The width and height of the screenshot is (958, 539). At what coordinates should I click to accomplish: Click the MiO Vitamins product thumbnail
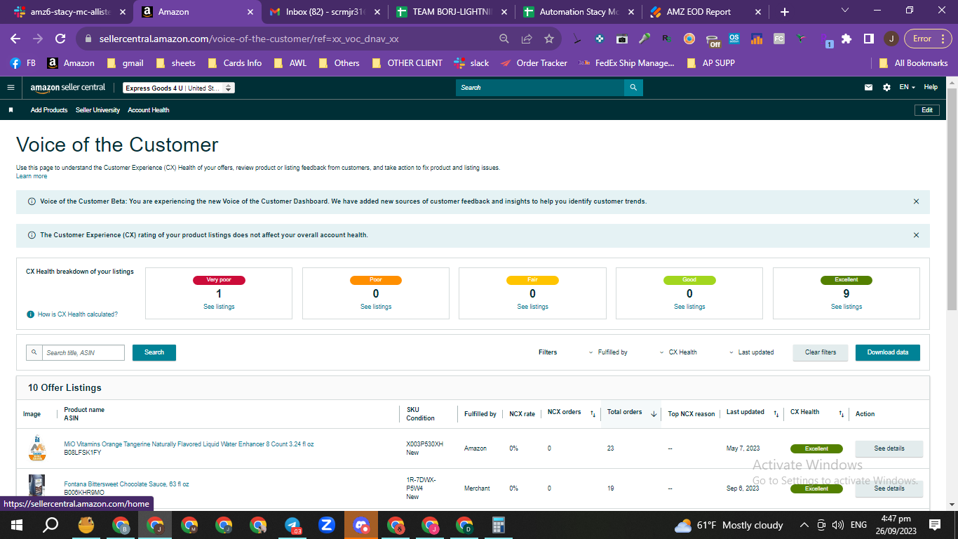point(37,448)
